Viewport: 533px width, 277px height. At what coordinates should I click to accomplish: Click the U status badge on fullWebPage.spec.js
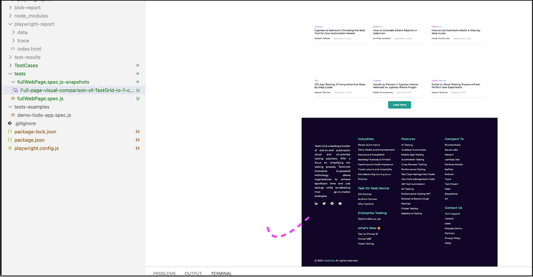point(137,99)
